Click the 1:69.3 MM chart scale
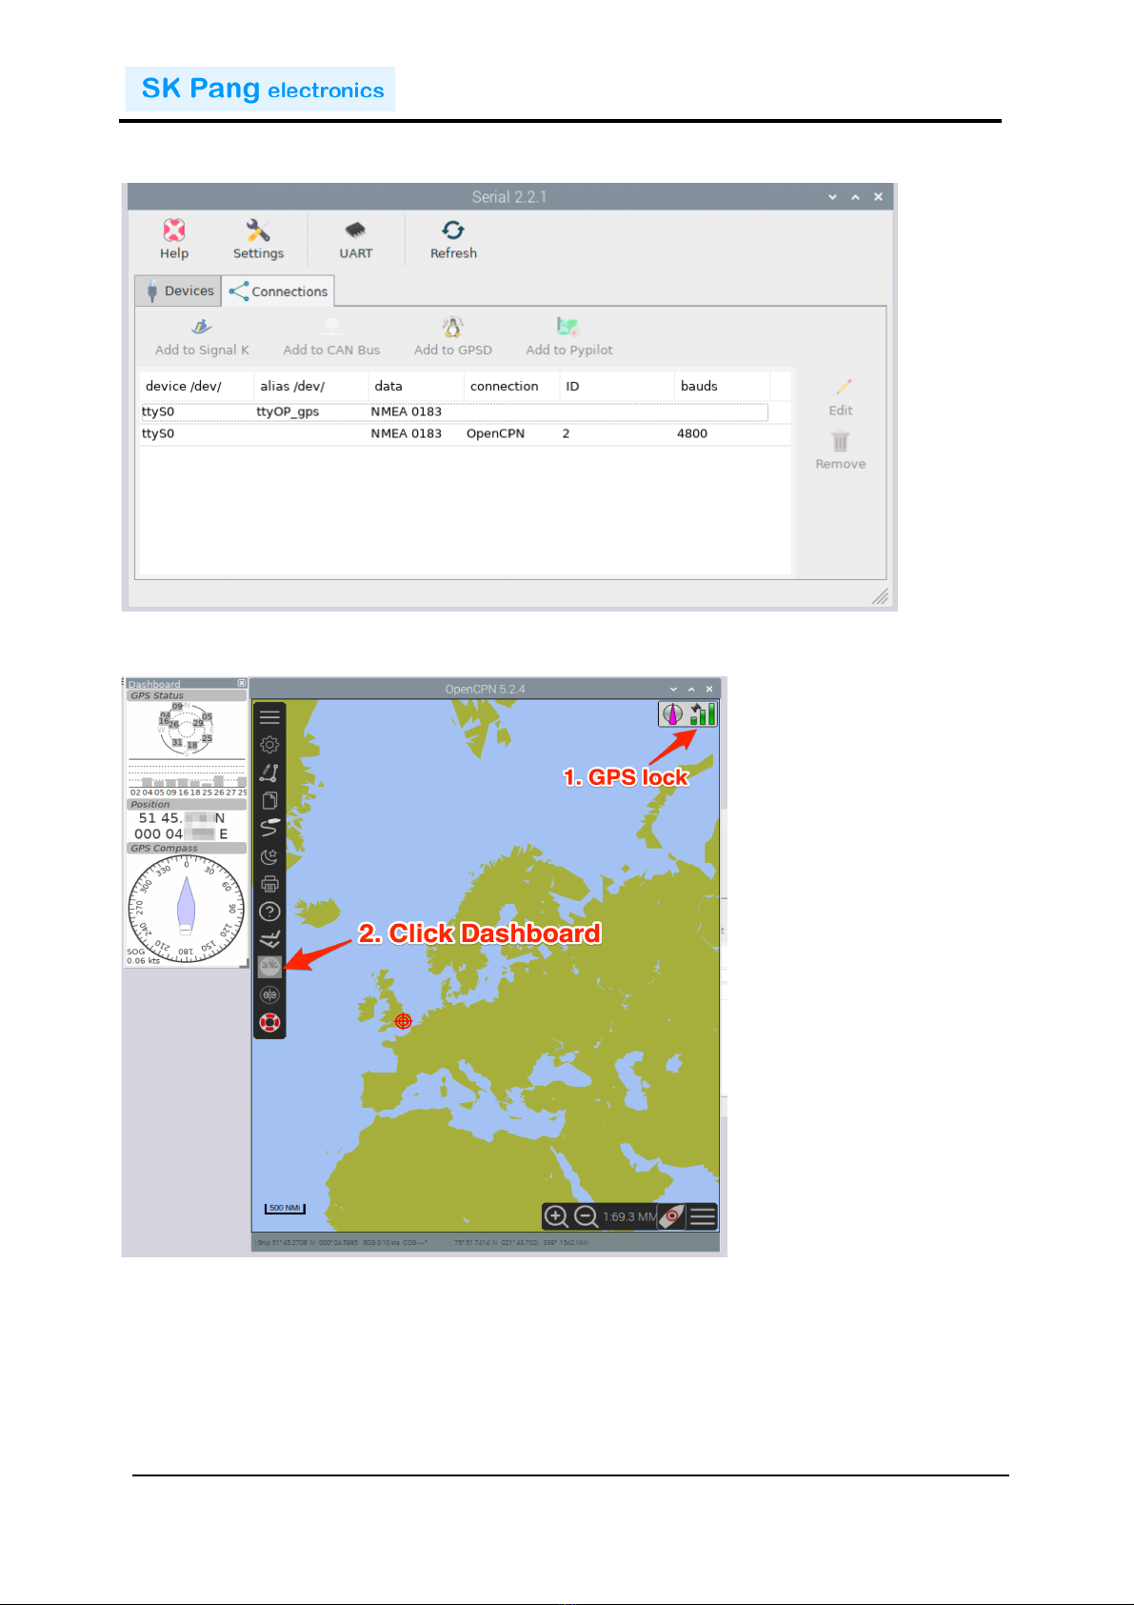Screen dimensions: 1134x1605 [x=628, y=1216]
